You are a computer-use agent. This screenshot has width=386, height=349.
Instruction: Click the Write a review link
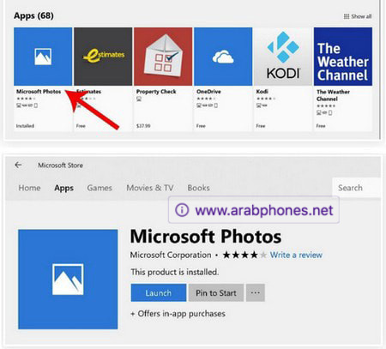pyautogui.click(x=296, y=255)
